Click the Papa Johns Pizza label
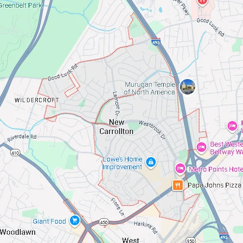 215,185
